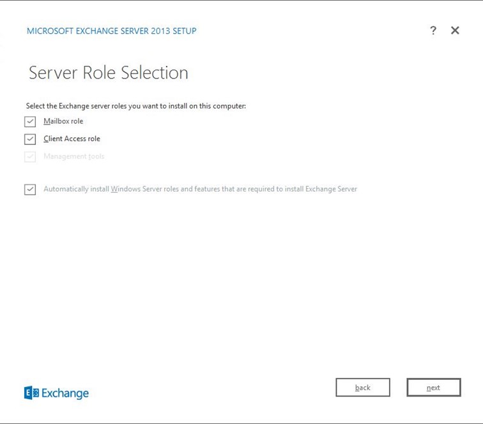
Task: Click the Exchange logo icon
Action: (31, 393)
